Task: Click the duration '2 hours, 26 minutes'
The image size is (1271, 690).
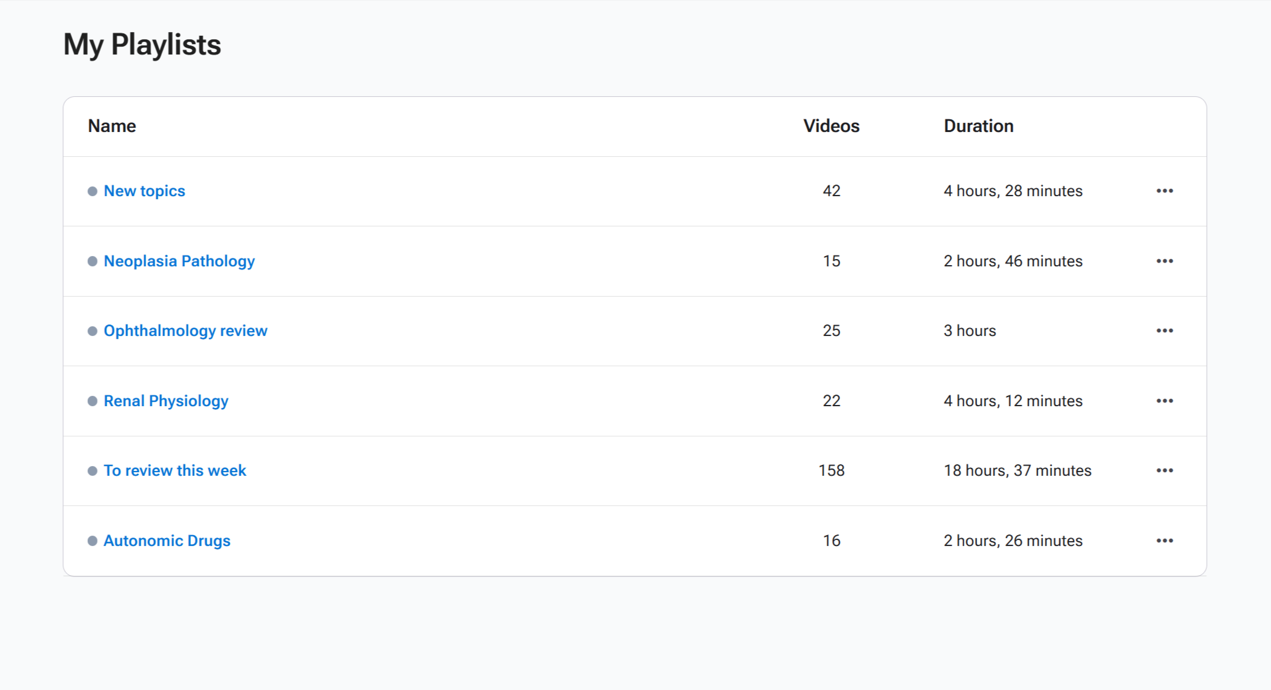Action: tap(1013, 541)
